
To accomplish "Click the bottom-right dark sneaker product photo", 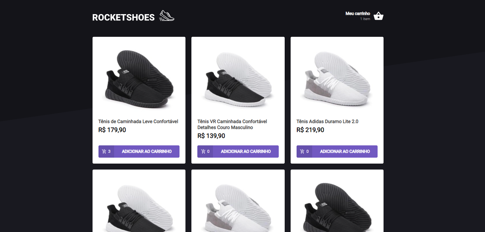I will click(337, 204).
